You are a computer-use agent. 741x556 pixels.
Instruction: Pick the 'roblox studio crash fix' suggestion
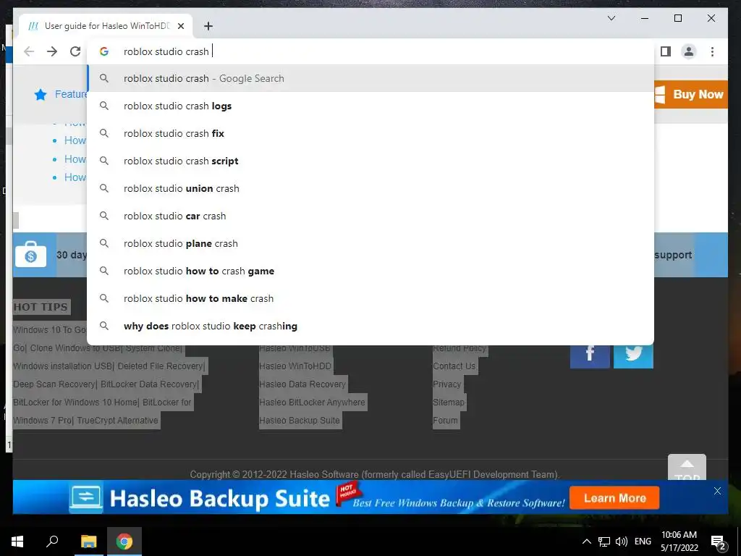[371, 133]
